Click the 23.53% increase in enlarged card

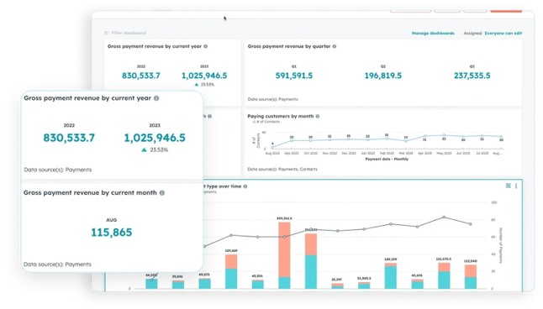click(x=155, y=149)
